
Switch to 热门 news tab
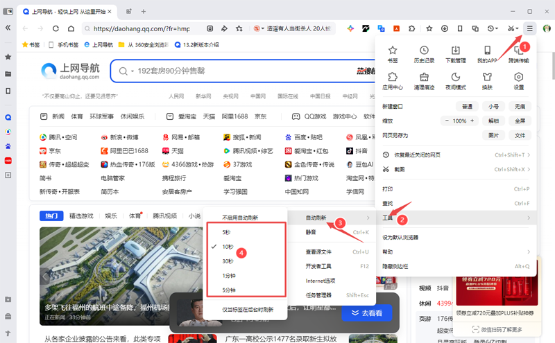click(51, 216)
